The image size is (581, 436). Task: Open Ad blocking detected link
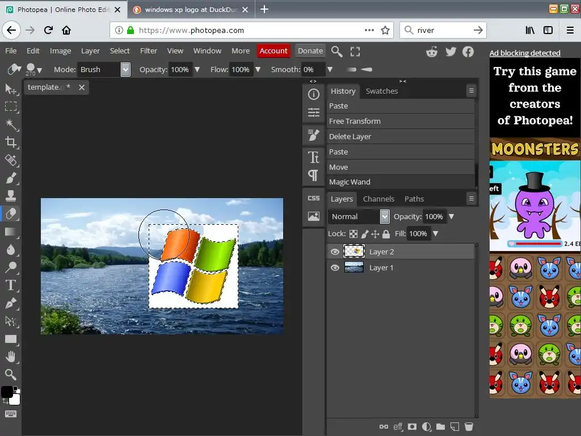525,53
